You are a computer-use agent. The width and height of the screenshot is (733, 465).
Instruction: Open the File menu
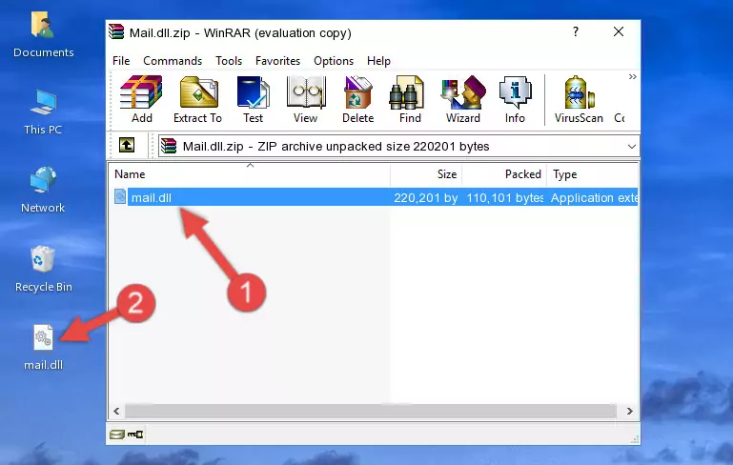pos(121,61)
